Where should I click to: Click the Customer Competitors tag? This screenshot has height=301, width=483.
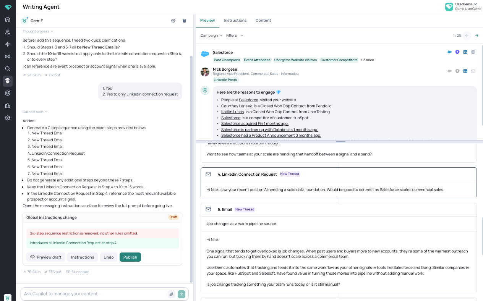pos(339,60)
